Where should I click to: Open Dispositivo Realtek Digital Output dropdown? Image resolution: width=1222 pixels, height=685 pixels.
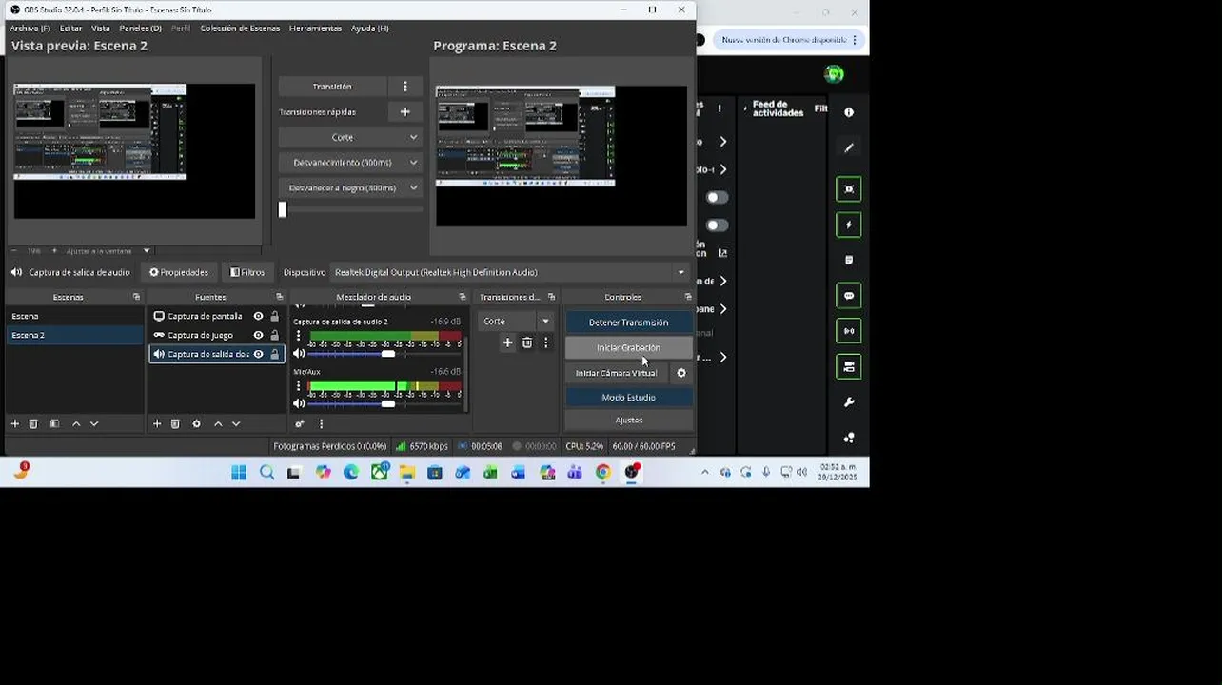(510, 272)
